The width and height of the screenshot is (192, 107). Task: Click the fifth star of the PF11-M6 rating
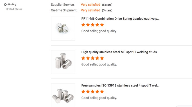tap(102, 25)
